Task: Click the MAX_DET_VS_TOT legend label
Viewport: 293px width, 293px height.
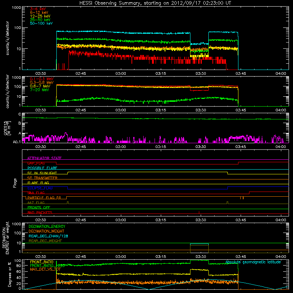Action: (x=45, y=269)
